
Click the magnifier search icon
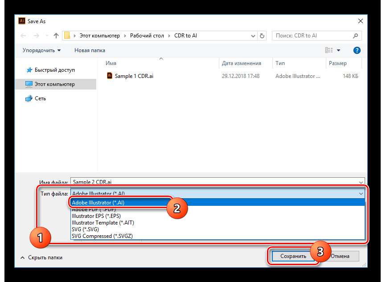click(355, 36)
